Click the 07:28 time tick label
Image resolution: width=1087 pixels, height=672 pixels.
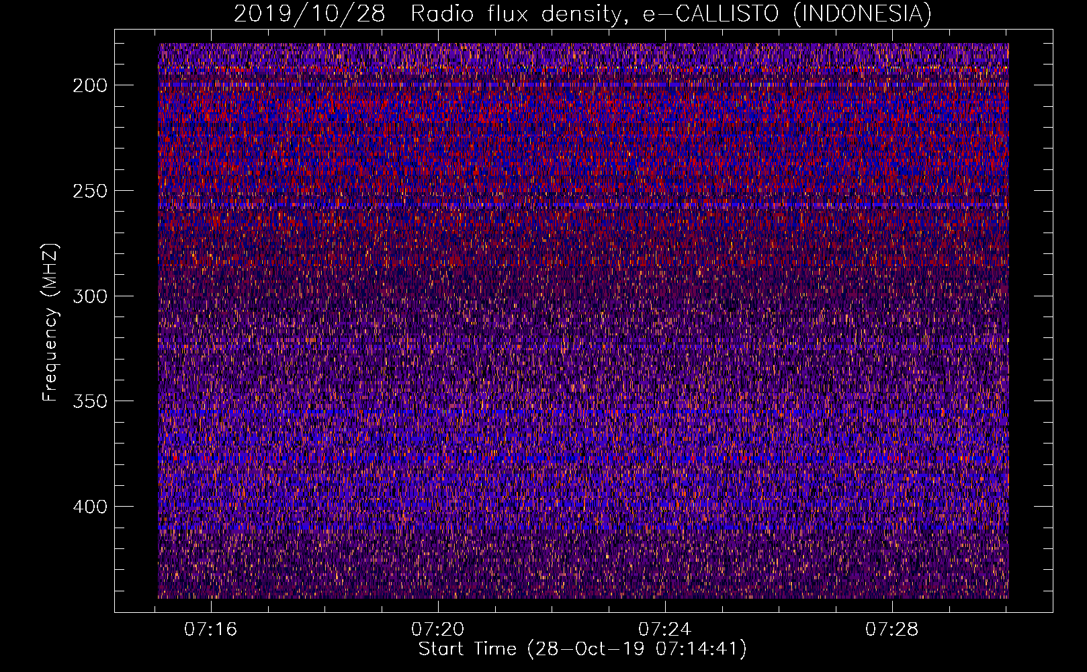[892, 630]
